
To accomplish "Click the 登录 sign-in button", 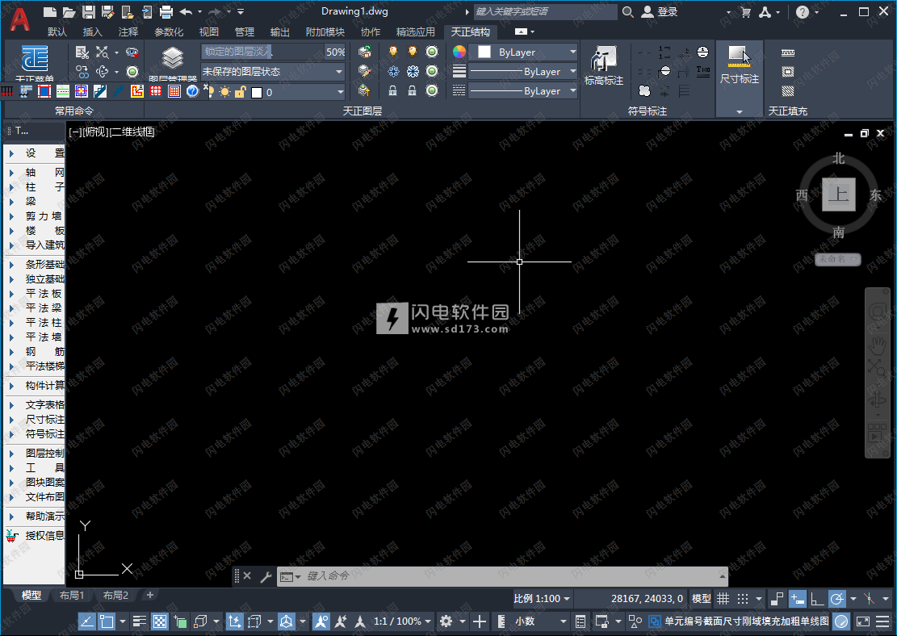I will point(660,12).
